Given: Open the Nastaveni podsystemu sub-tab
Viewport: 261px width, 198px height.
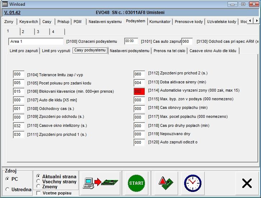Looking at the screenshot, I should click(x=129, y=51).
